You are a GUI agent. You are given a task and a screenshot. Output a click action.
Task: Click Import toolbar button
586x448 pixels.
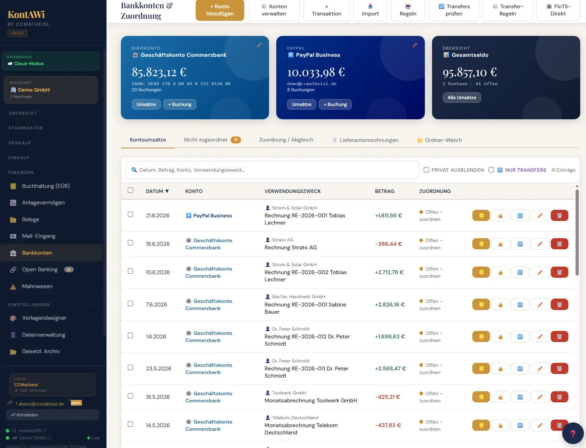pyautogui.click(x=370, y=10)
